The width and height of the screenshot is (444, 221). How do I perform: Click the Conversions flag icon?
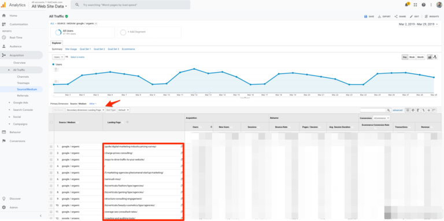point(3,141)
